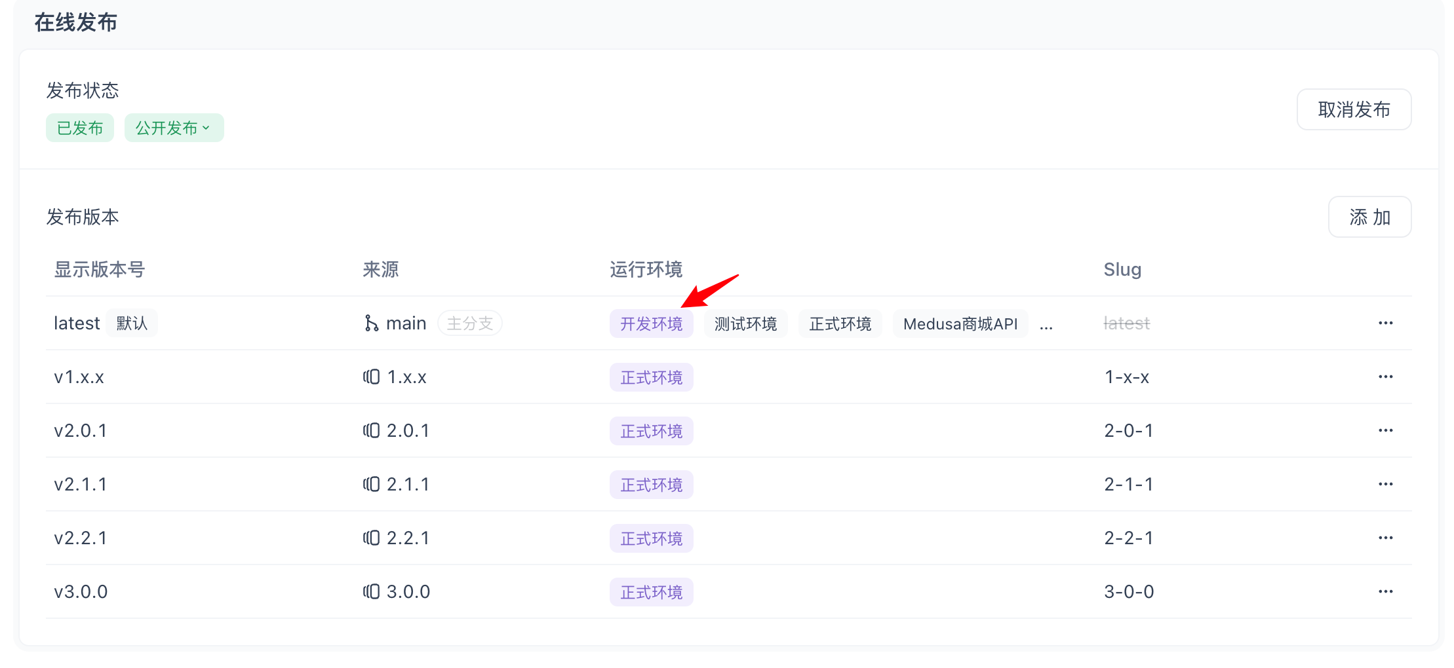Toggle the 开发环境 tag on latest row
Screen dimensions: 1454x668
pyautogui.click(x=651, y=323)
